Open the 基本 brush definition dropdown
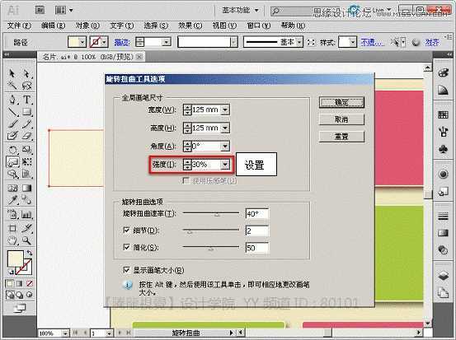Image resolution: width=456 pixels, height=340 pixels. tap(299, 42)
